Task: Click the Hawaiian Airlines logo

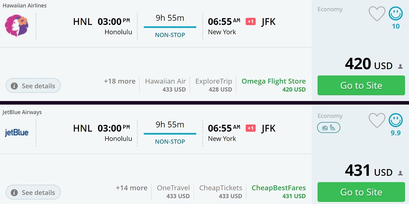Action: click(16, 25)
